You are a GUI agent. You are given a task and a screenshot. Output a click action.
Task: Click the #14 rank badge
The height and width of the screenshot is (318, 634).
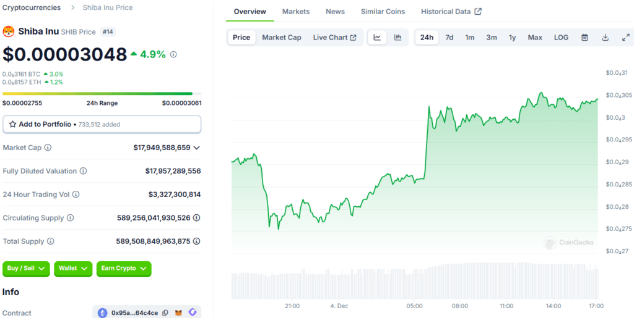click(x=108, y=32)
